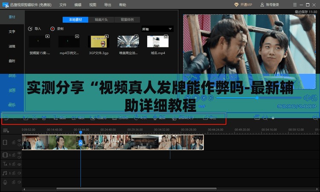Open the 视图 menu
This screenshot has height=192, width=320.
pyautogui.click(x=93, y=5)
